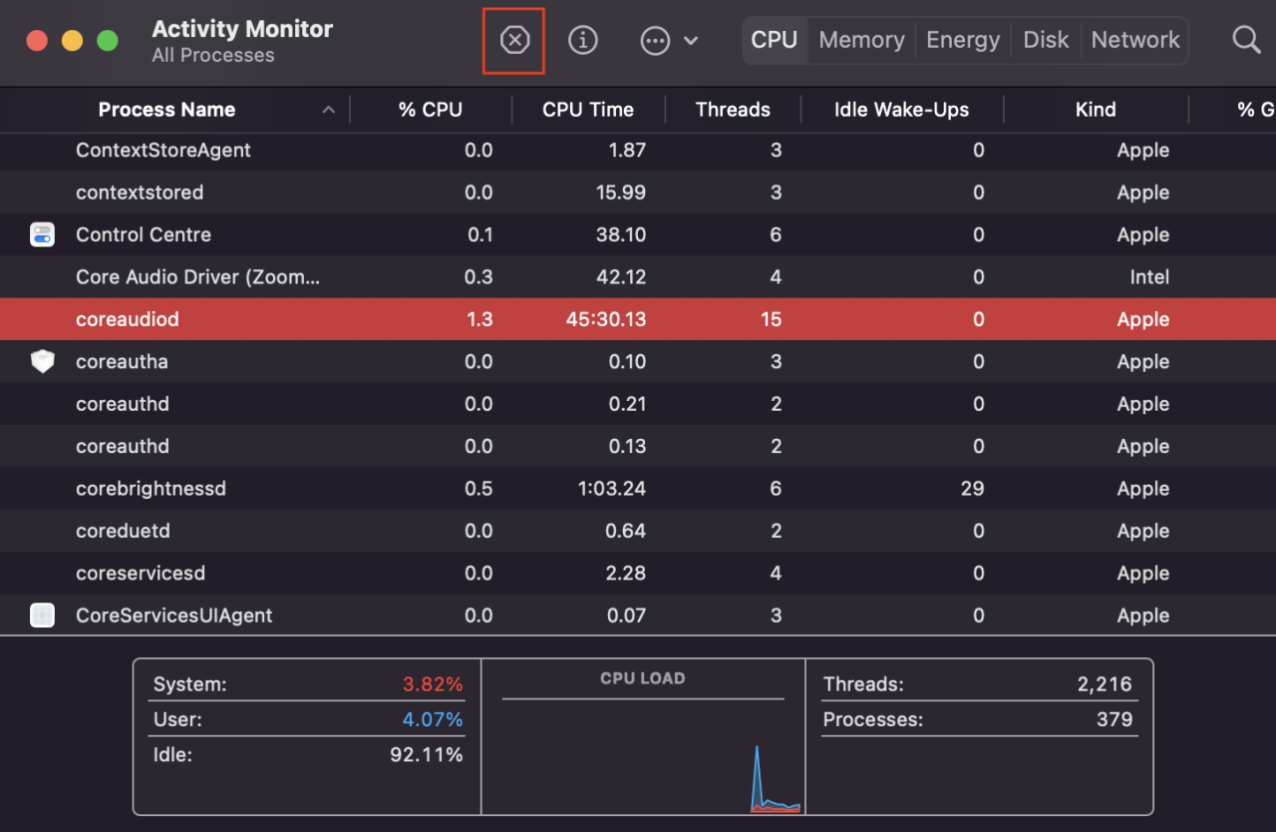This screenshot has width=1276, height=832.
Task: Click coreaudiod Threads value 15
Action: click(770, 319)
